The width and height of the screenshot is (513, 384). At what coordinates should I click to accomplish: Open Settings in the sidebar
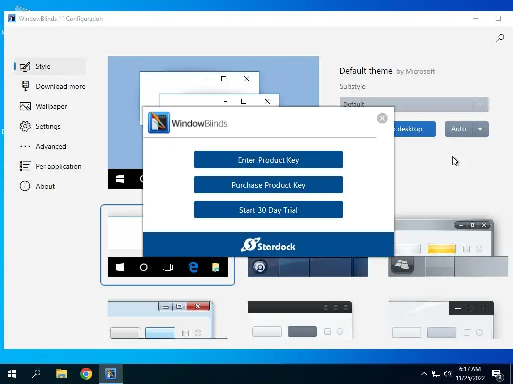tap(50, 126)
